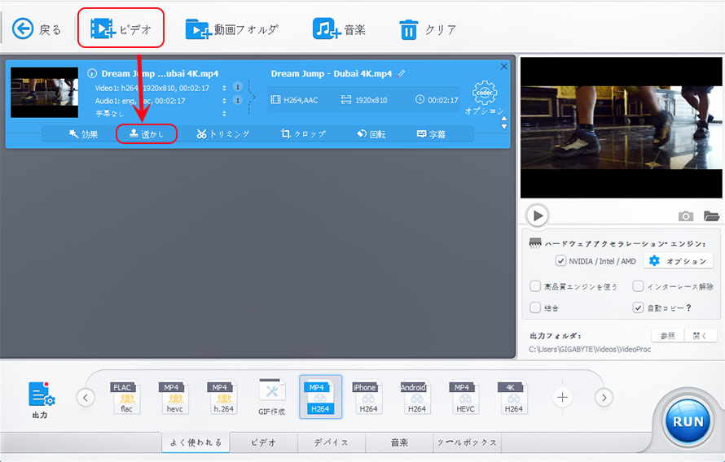Add new format with plus button
Image resolution: width=725 pixels, height=462 pixels.
click(562, 398)
